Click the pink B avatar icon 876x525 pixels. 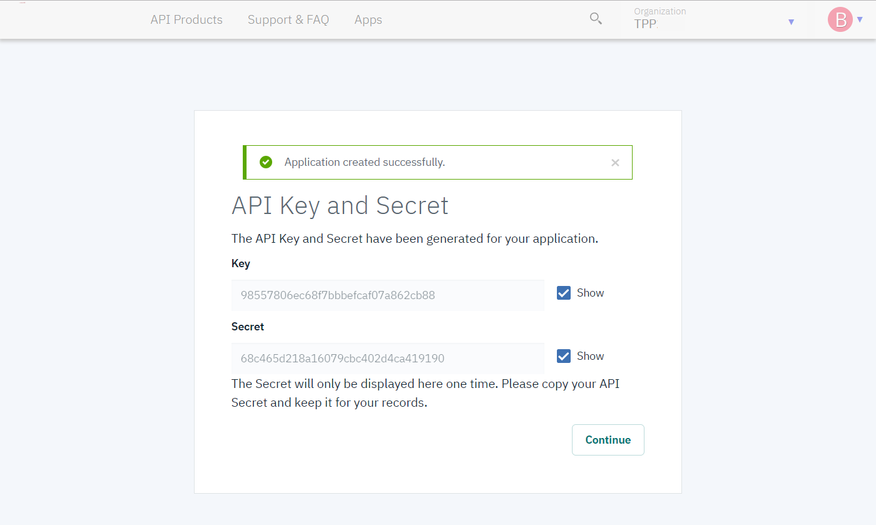tap(840, 19)
